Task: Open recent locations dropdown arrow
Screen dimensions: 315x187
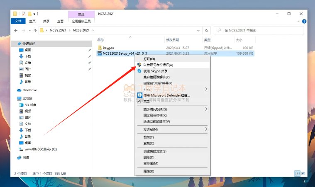Action: click(30, 31)
